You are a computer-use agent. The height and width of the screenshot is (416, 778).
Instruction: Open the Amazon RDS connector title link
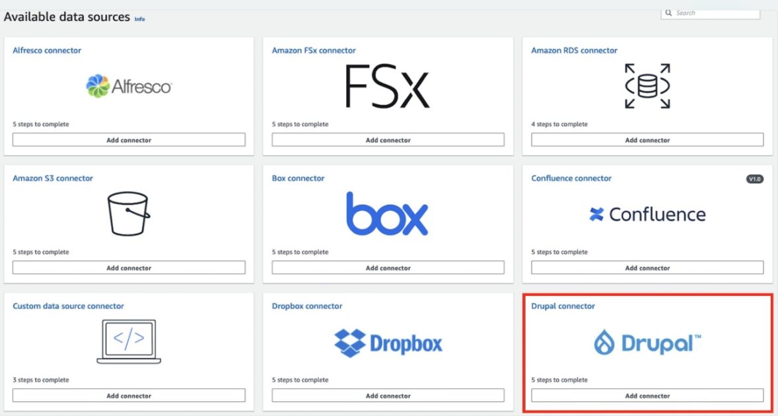574,50
